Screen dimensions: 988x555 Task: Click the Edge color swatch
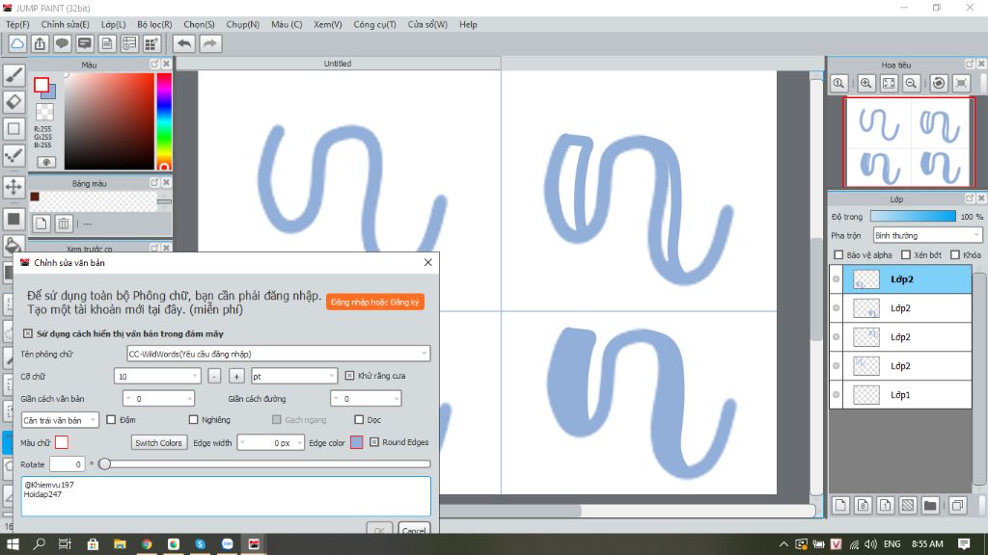pyautogui.click(x=357, y=442)
